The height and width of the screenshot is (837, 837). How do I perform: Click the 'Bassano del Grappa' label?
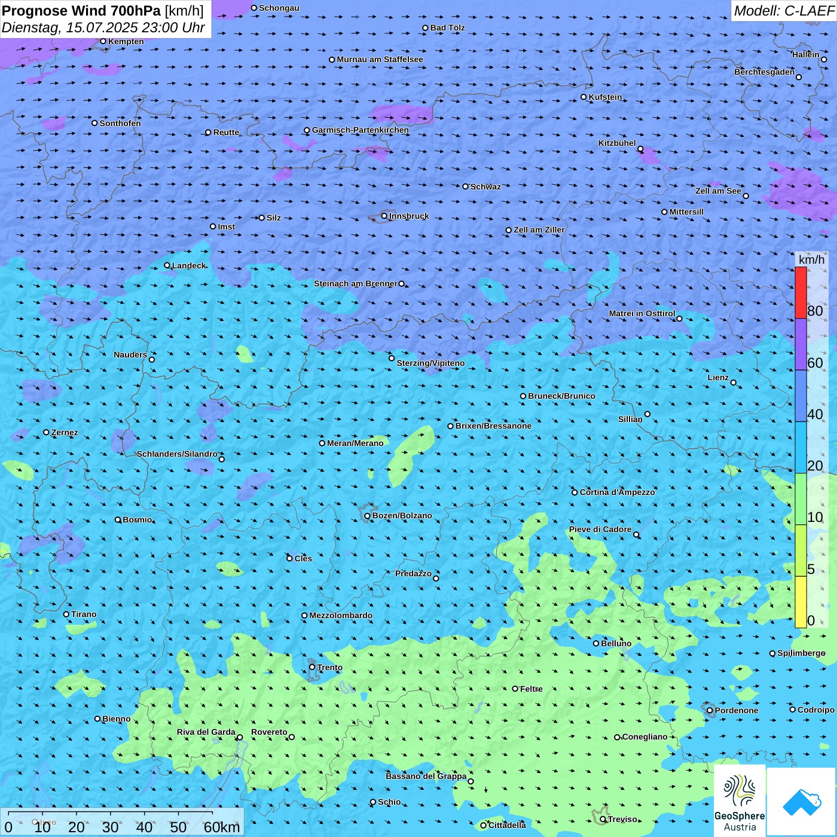(x=426, y=776)
